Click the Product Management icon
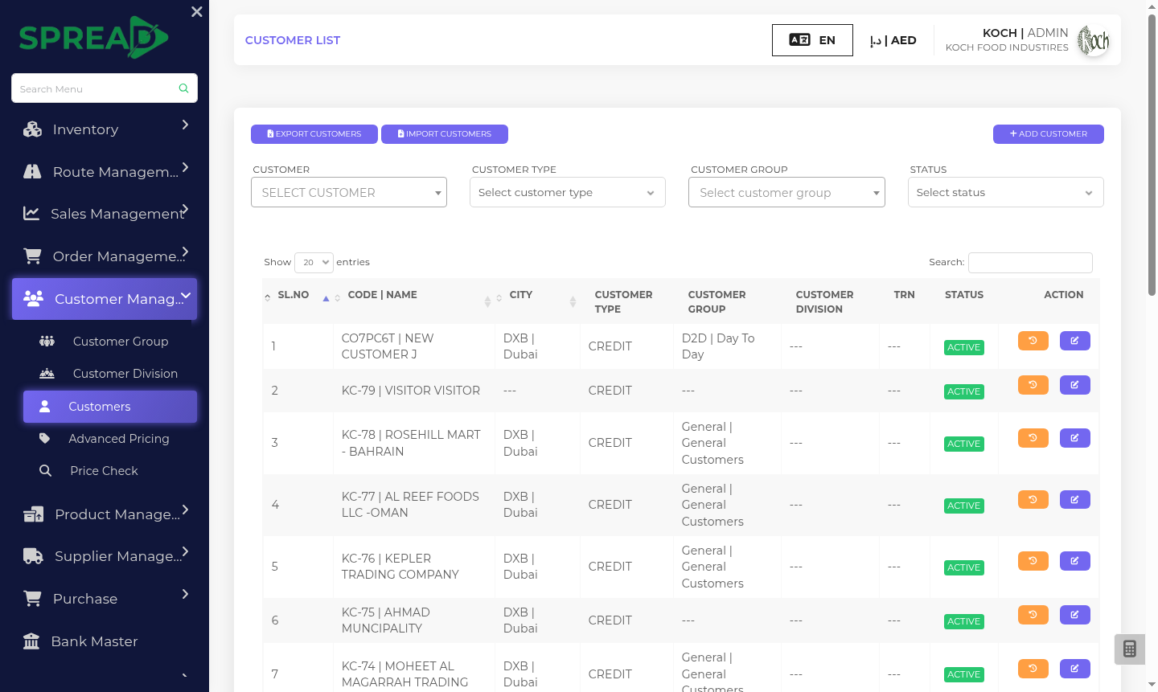 click(x=34, y=514)
